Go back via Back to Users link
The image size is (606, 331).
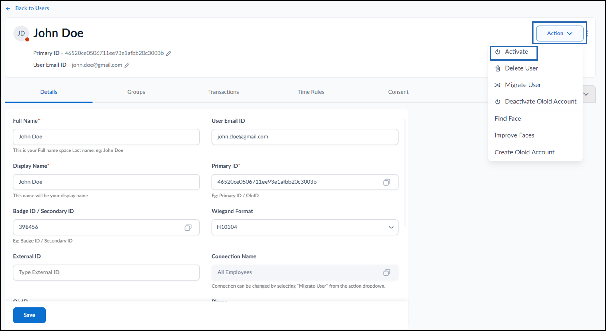tap(32, 8)
